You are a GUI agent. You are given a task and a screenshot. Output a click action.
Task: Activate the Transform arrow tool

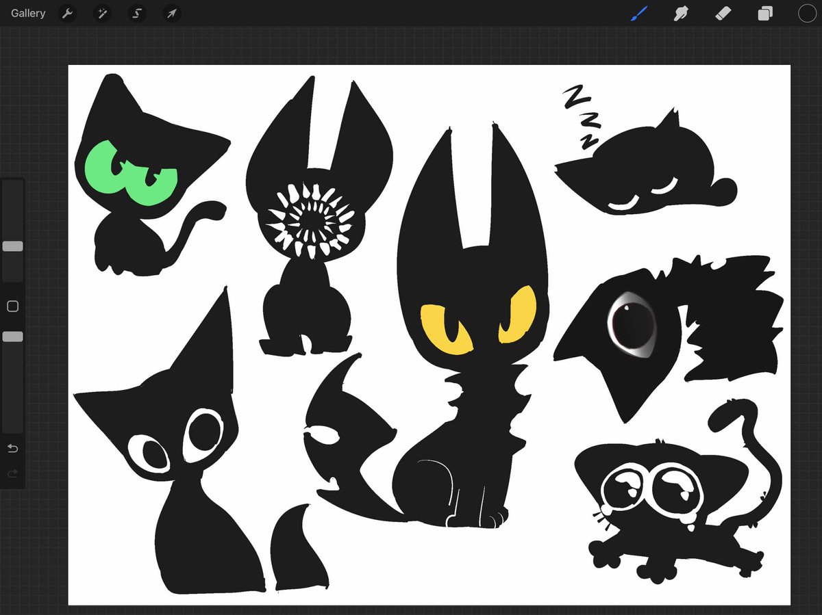tap(171, 13)
